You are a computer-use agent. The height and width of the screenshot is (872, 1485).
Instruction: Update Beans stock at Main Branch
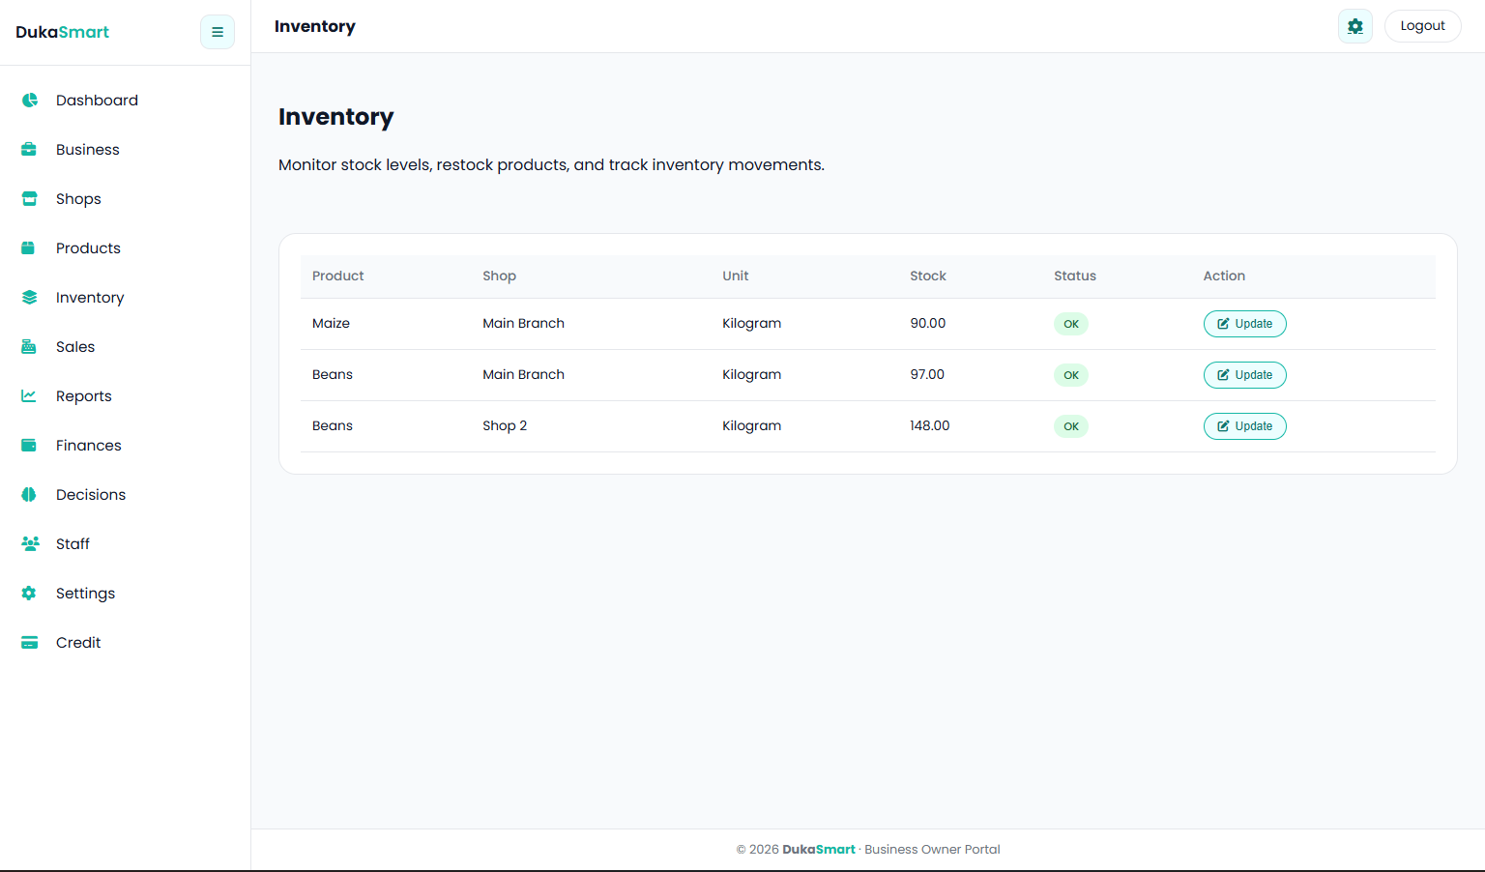pyautogui.click(x=1244, y=375)
